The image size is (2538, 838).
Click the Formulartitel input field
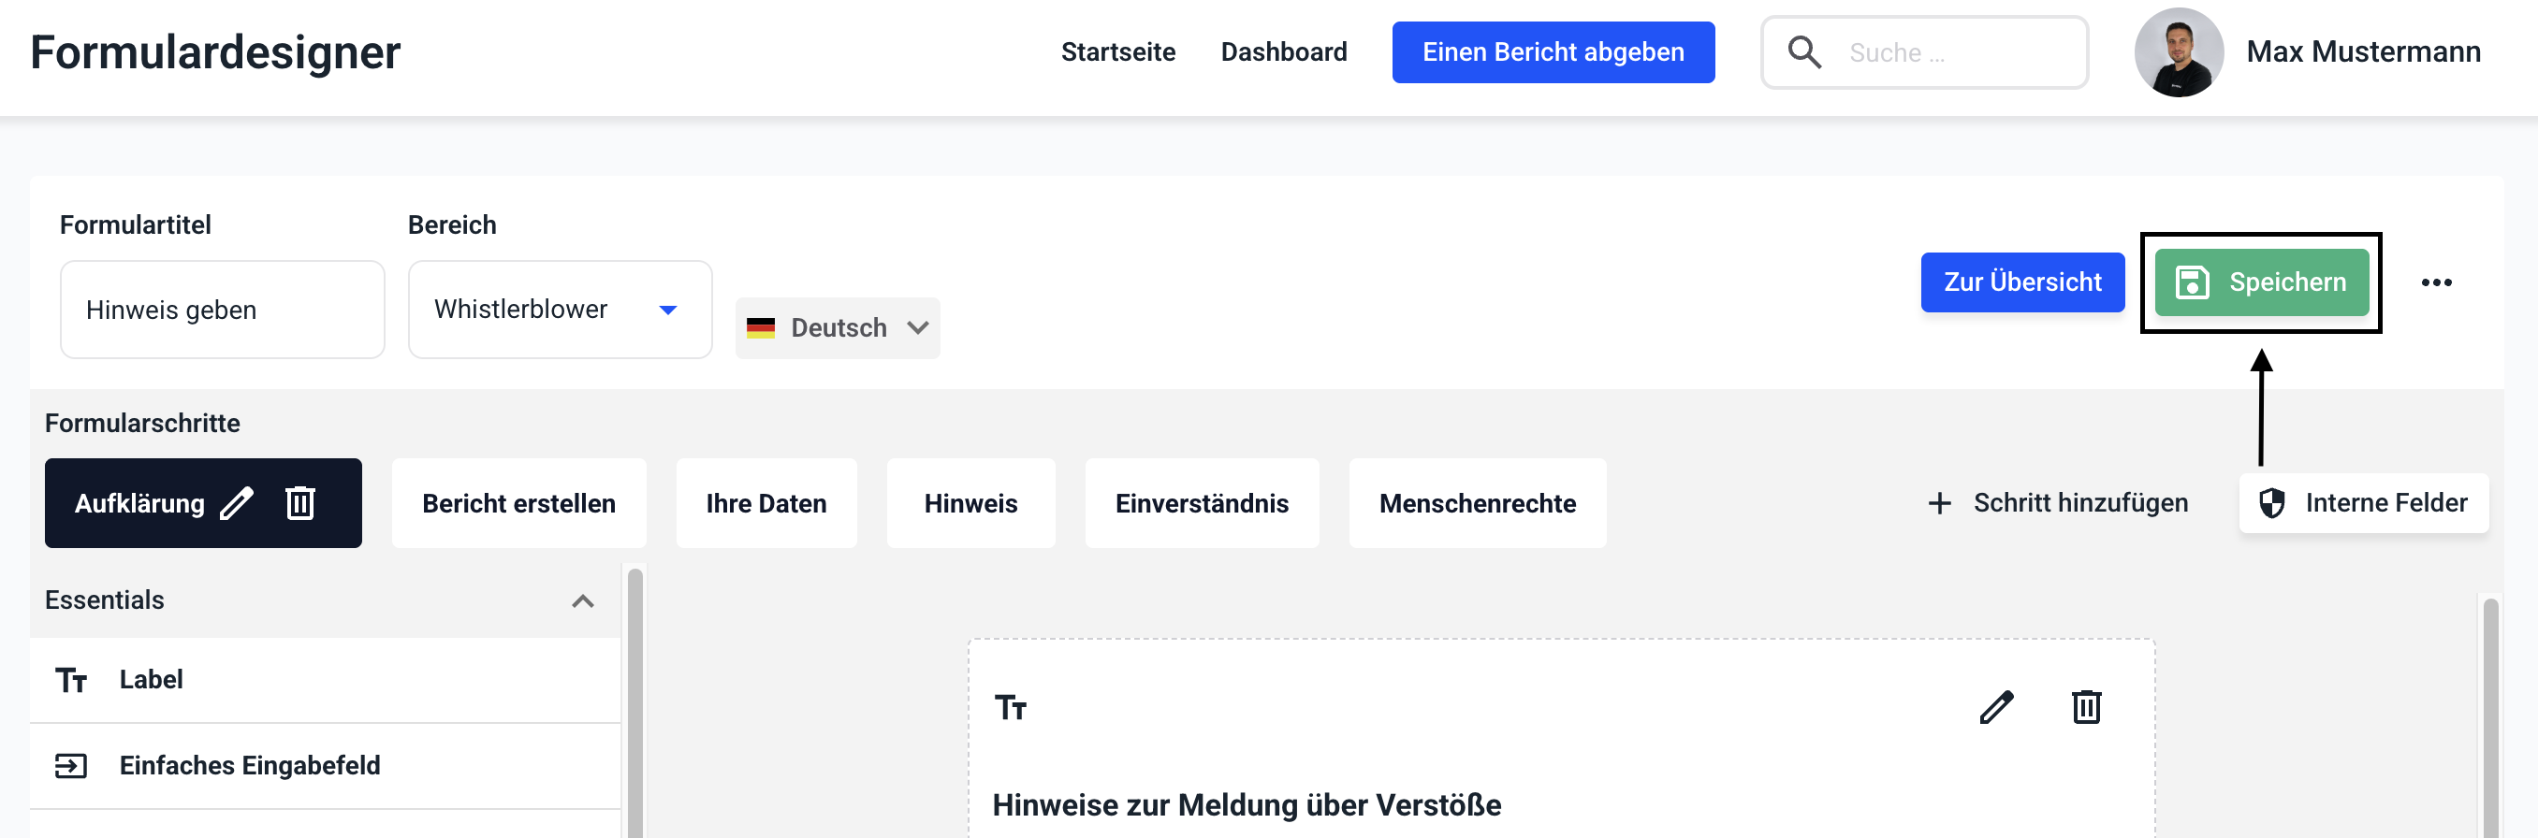coord(222,310)
